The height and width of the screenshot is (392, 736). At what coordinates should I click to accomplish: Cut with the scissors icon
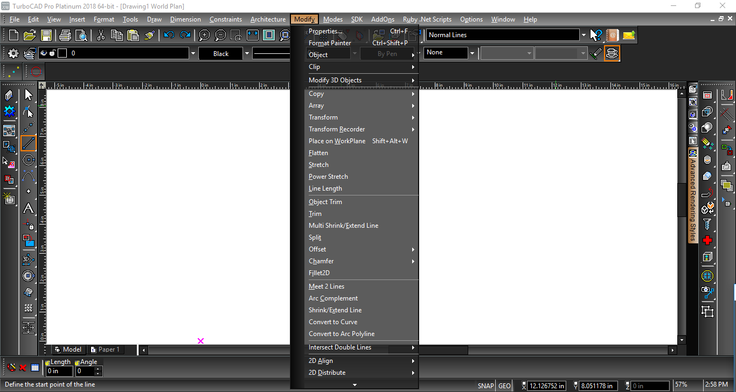[101, 36]
